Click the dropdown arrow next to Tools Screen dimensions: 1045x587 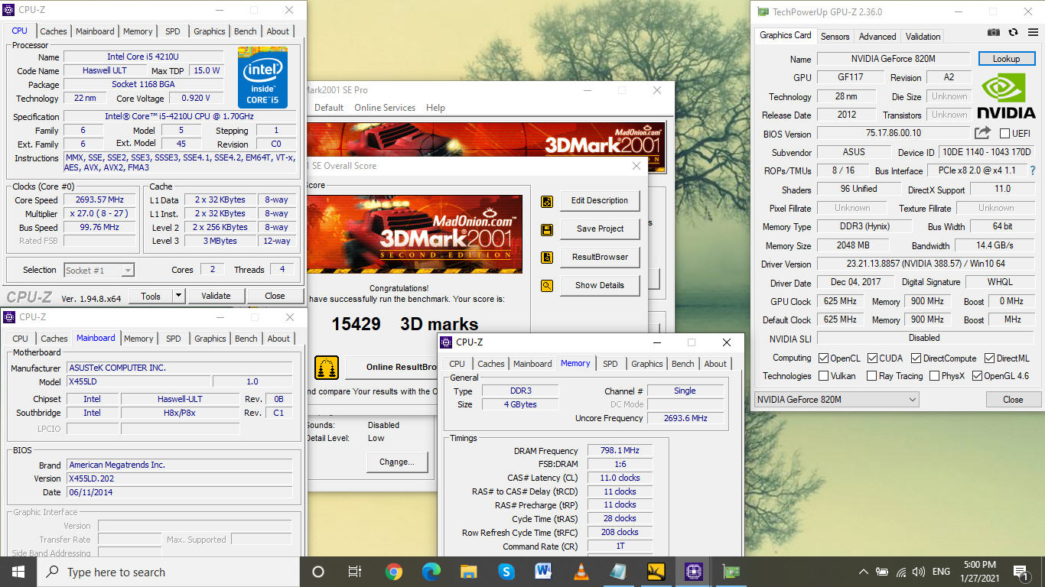pyautogui.click(x=178, y=296)
